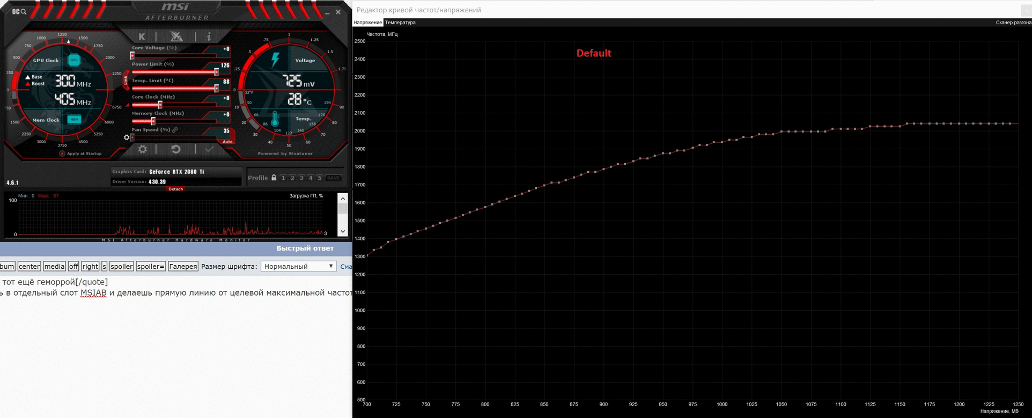The image size is (1032, 418).
Task: Insert right BBCode tag
Action: click(90, 266)
